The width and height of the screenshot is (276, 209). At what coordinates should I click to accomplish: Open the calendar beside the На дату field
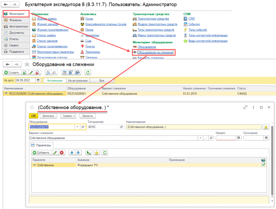tap(38, 80)
